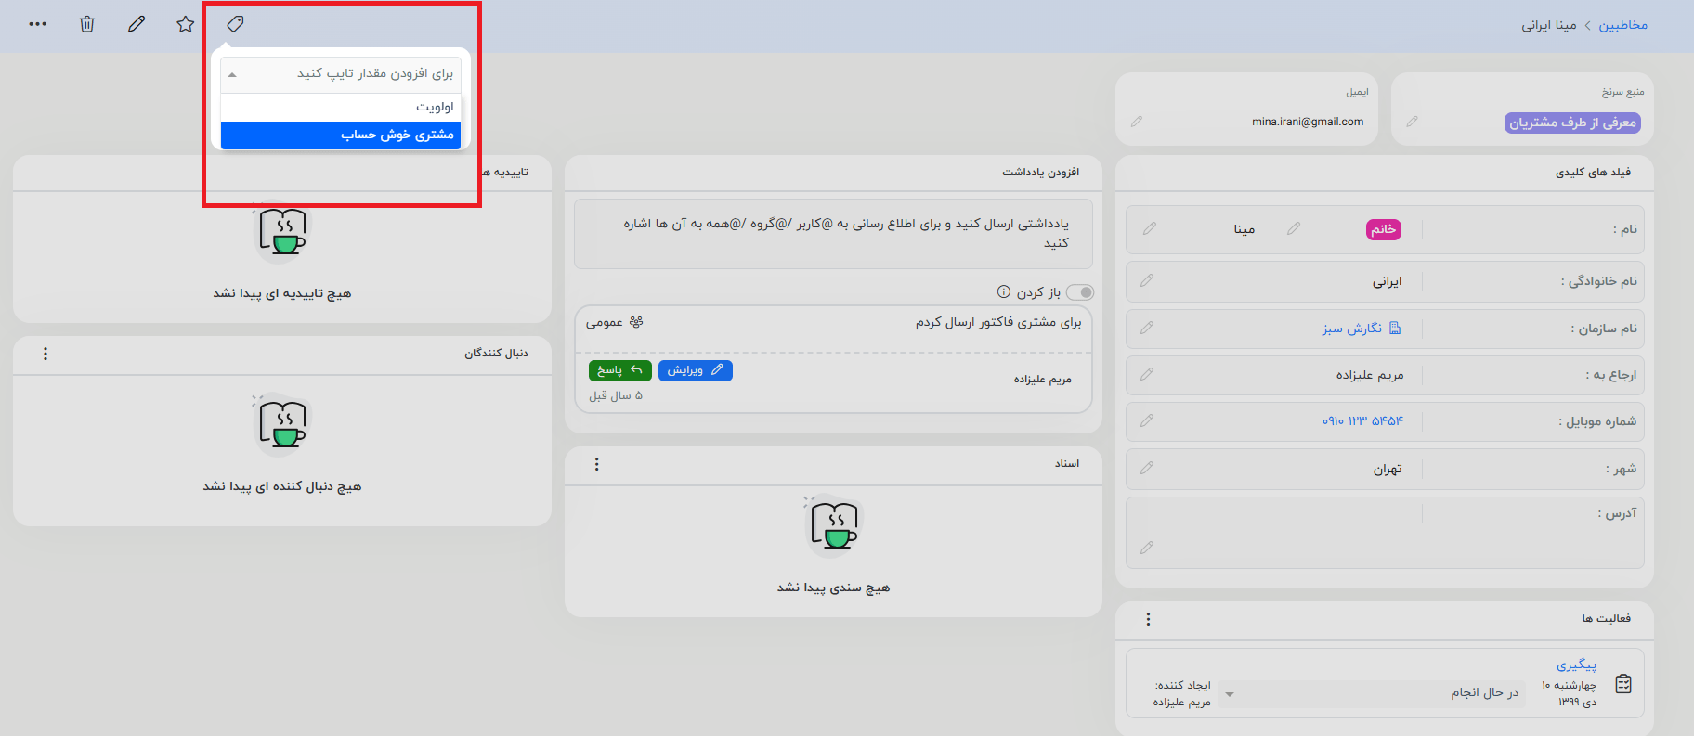Open the دنبال کنندگان panel kebab menu
This screenshot has width=1694, height=736.
tap(46, 354)
